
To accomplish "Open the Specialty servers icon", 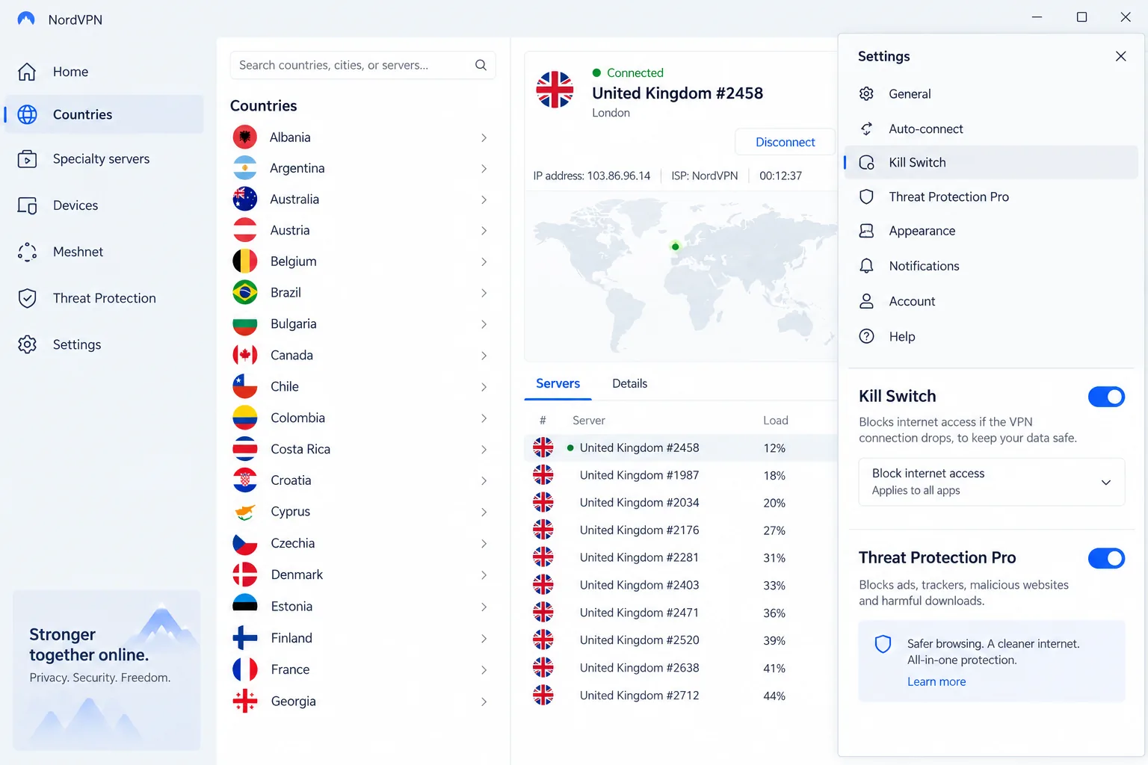I will [x=27, y=159].
